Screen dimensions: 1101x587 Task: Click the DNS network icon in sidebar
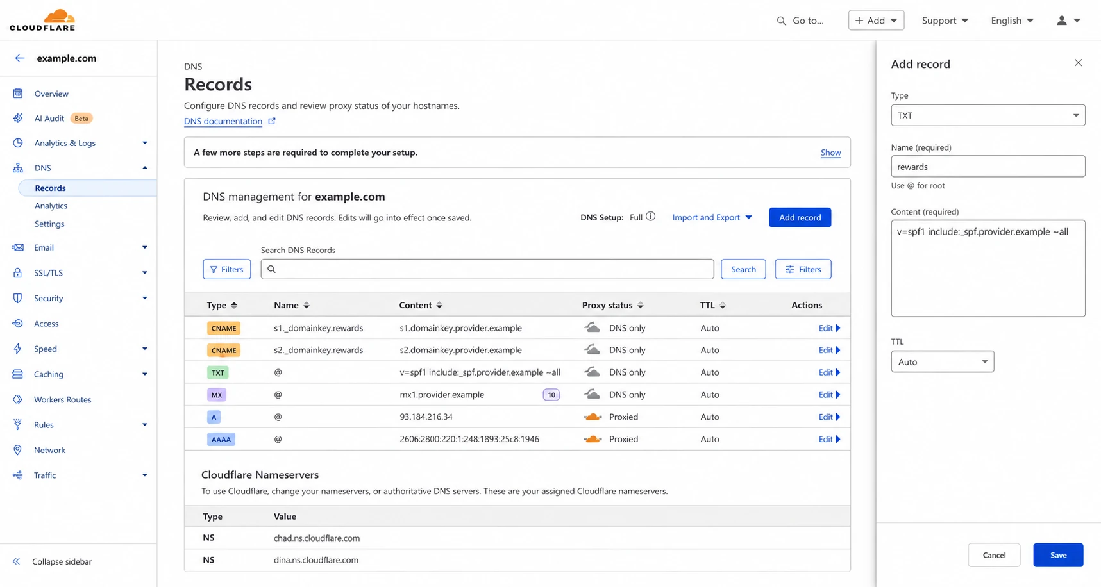pyautogui.click(x=18, y=168)
